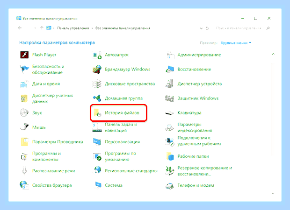The height and width of the screenshot is (210, 290).
Task: Click the История файлов folder icon
Action: pyautogui.click(x=97, y=113)
